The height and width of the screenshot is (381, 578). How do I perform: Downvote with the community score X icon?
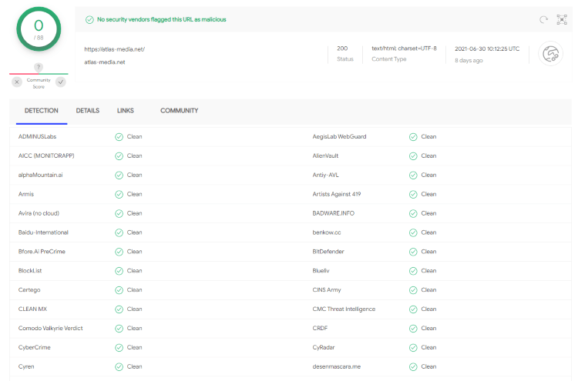tap(16, 82)
